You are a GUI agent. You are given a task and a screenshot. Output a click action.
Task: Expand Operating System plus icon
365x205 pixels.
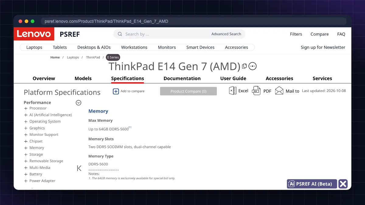[26, 121]
